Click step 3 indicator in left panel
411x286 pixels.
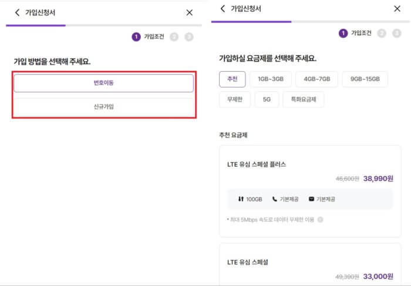click(x=189, y=36)
